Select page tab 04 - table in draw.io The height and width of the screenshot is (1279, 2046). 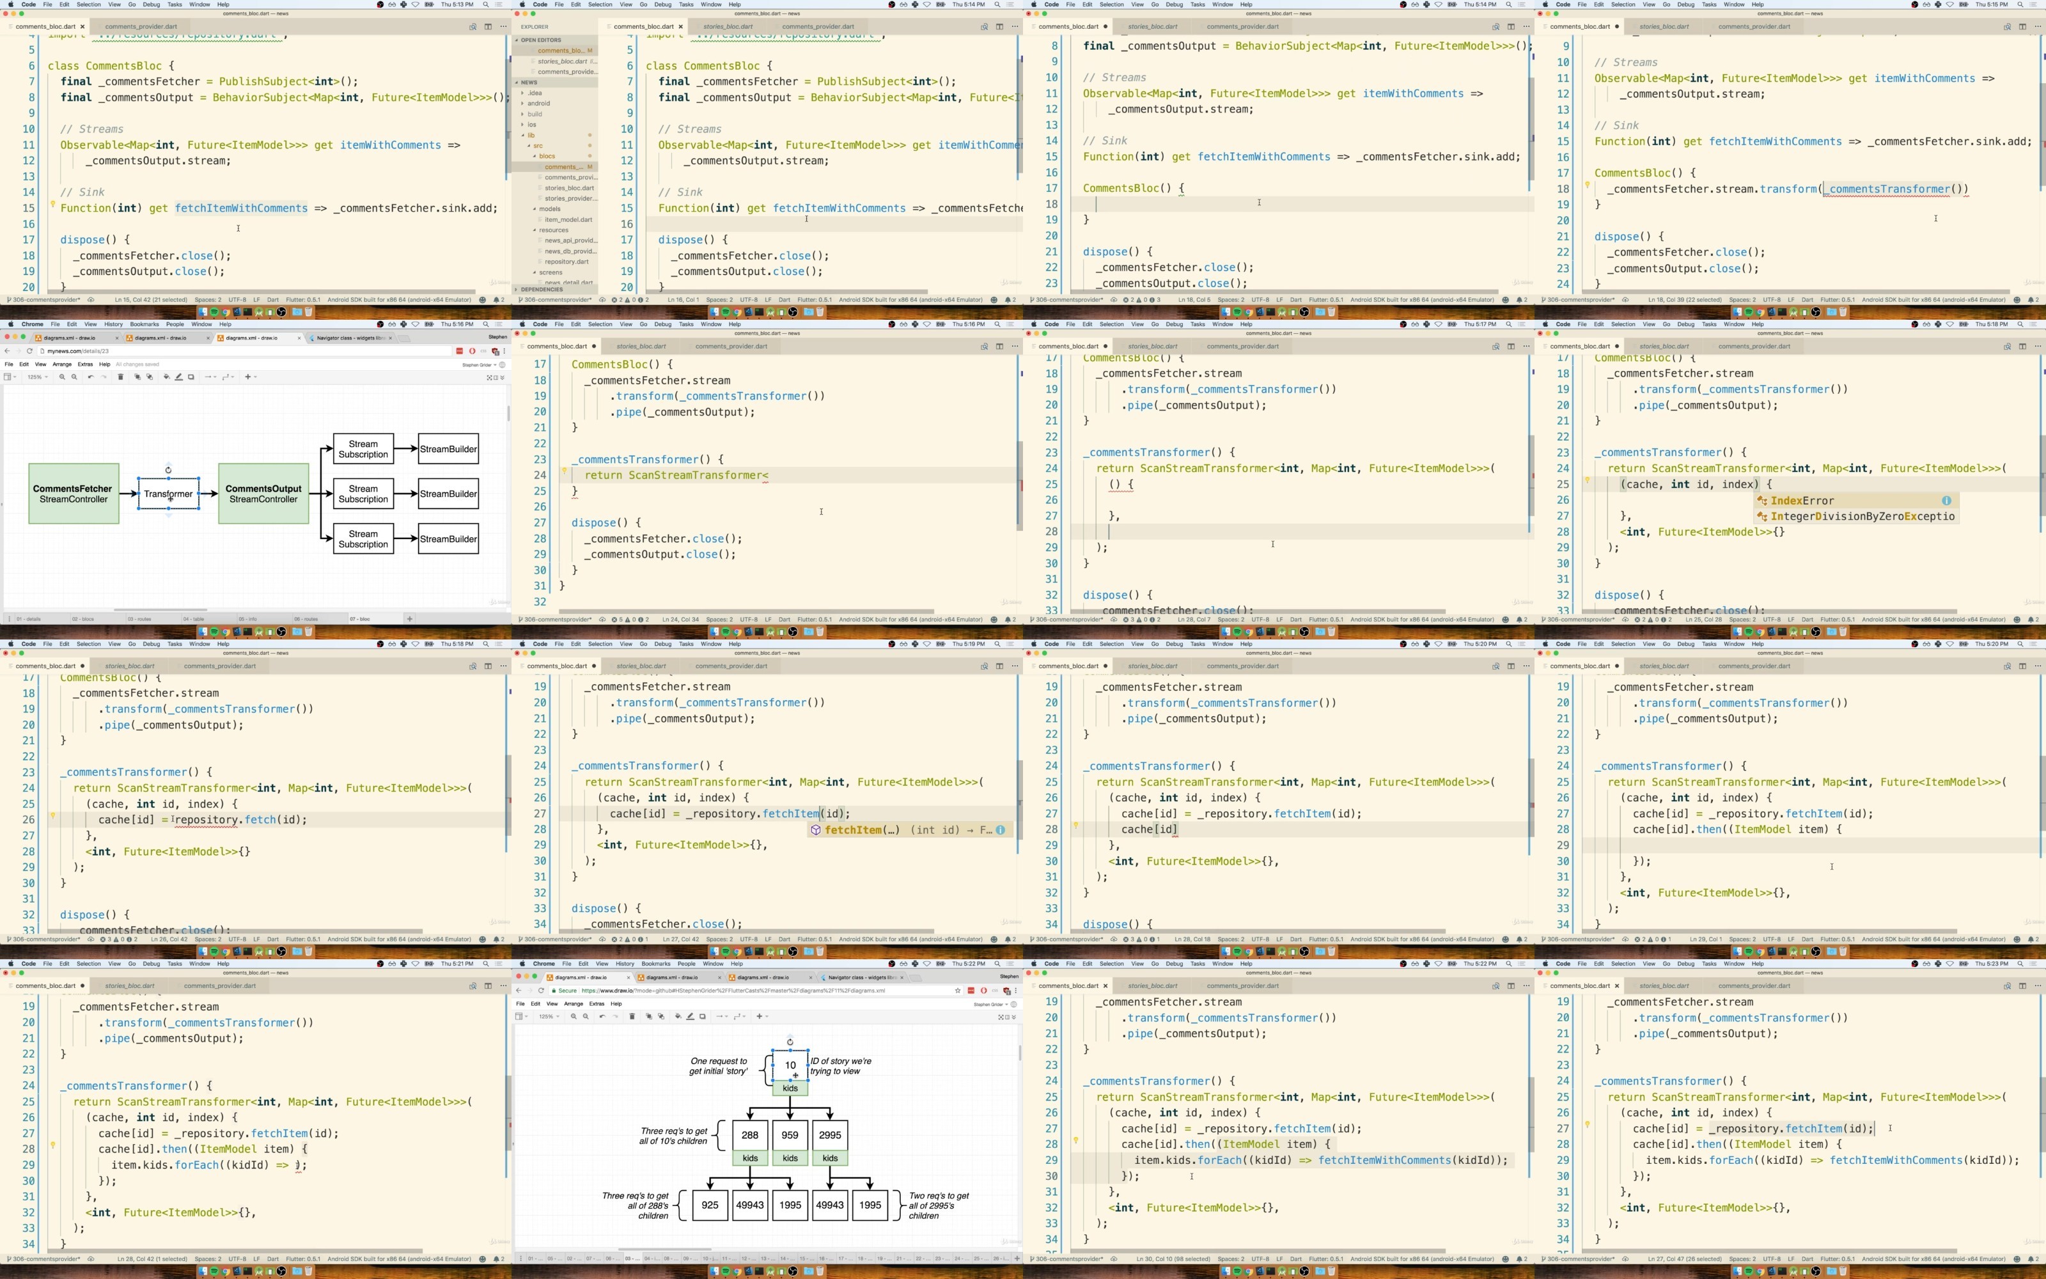pos(209,619)
